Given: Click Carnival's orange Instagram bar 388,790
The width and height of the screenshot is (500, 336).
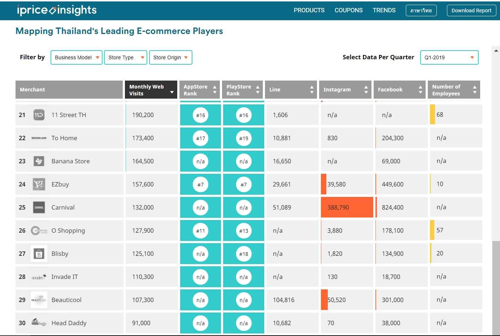Looking at the screenshot, I should [347, 207].
